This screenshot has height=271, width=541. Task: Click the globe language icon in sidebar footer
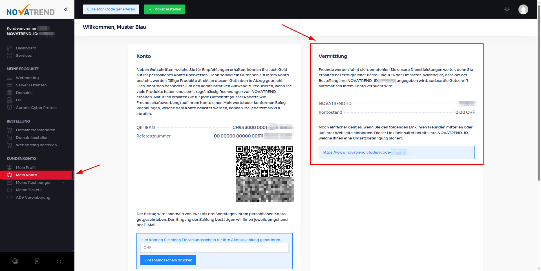(15, 261)
